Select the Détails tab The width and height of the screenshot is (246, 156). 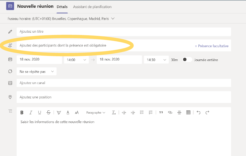[62, 7]
